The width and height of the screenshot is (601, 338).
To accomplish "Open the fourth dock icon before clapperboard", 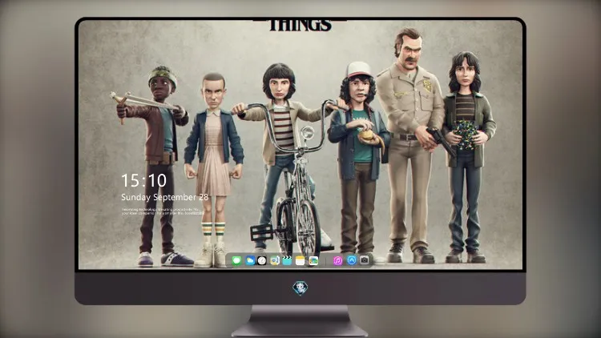I will [x=274, y=260].
